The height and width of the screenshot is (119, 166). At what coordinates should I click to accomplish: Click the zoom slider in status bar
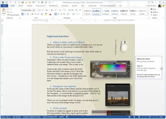click(150, 117)
